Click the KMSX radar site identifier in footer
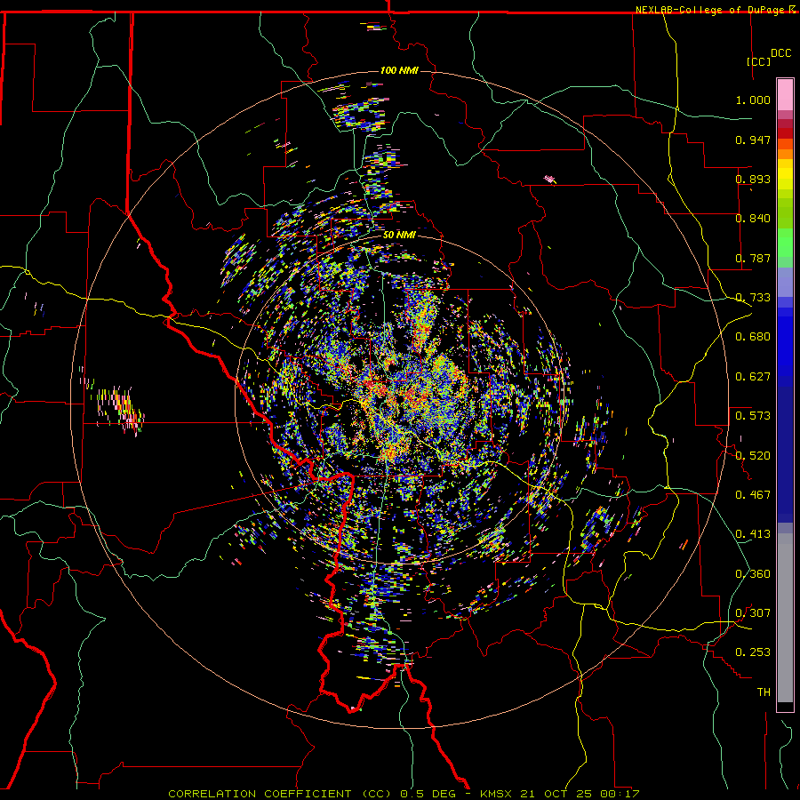This screenshot has height=800, width=800. tap(496, 794)
